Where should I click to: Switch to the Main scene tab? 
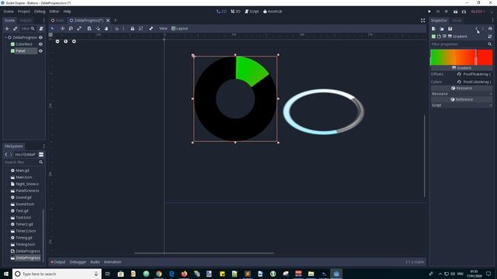(x=57, y=20)
